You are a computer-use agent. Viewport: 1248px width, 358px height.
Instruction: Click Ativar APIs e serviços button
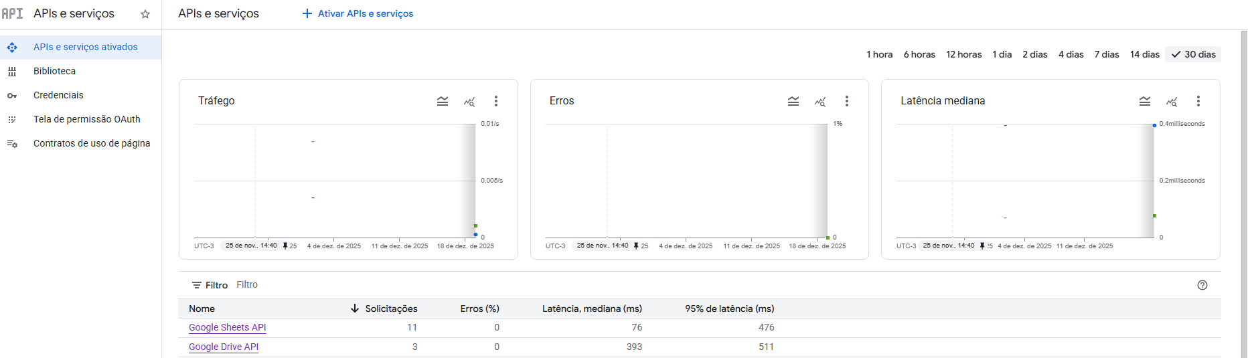[358, 13]
